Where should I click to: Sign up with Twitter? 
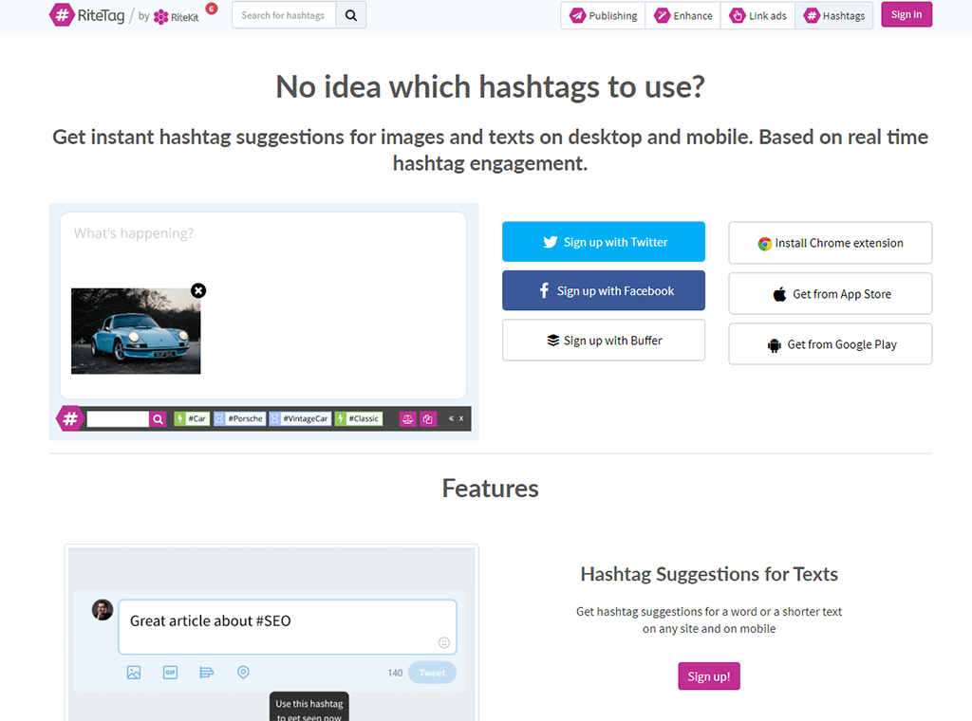(x=603, y=242)
